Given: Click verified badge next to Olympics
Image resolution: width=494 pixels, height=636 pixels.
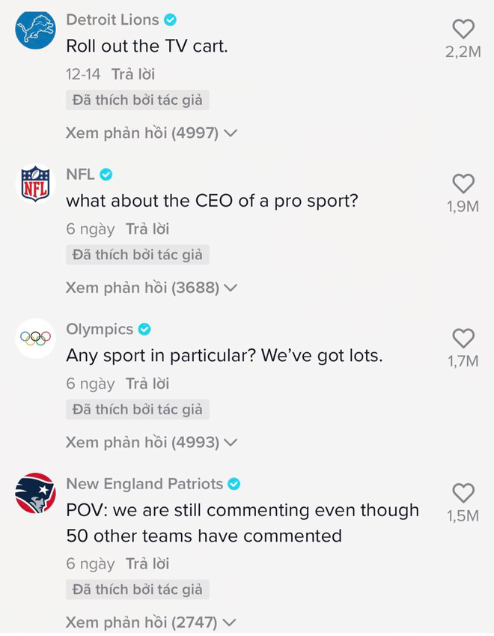Looking at the screenshot, I should (x=144, y=329).
